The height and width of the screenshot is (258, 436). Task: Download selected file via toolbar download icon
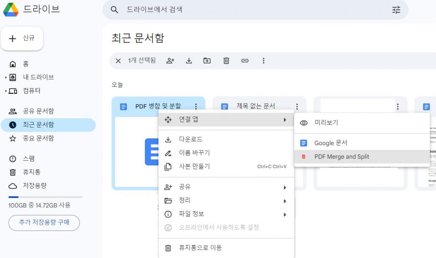(189, 60)
